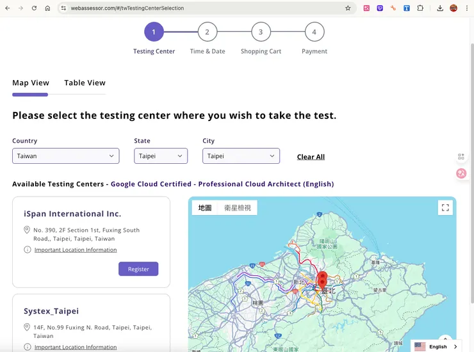Open the browser downloads icon
Image resolution: width=474 pixels, height=352 pixels.
click(440, 8)
